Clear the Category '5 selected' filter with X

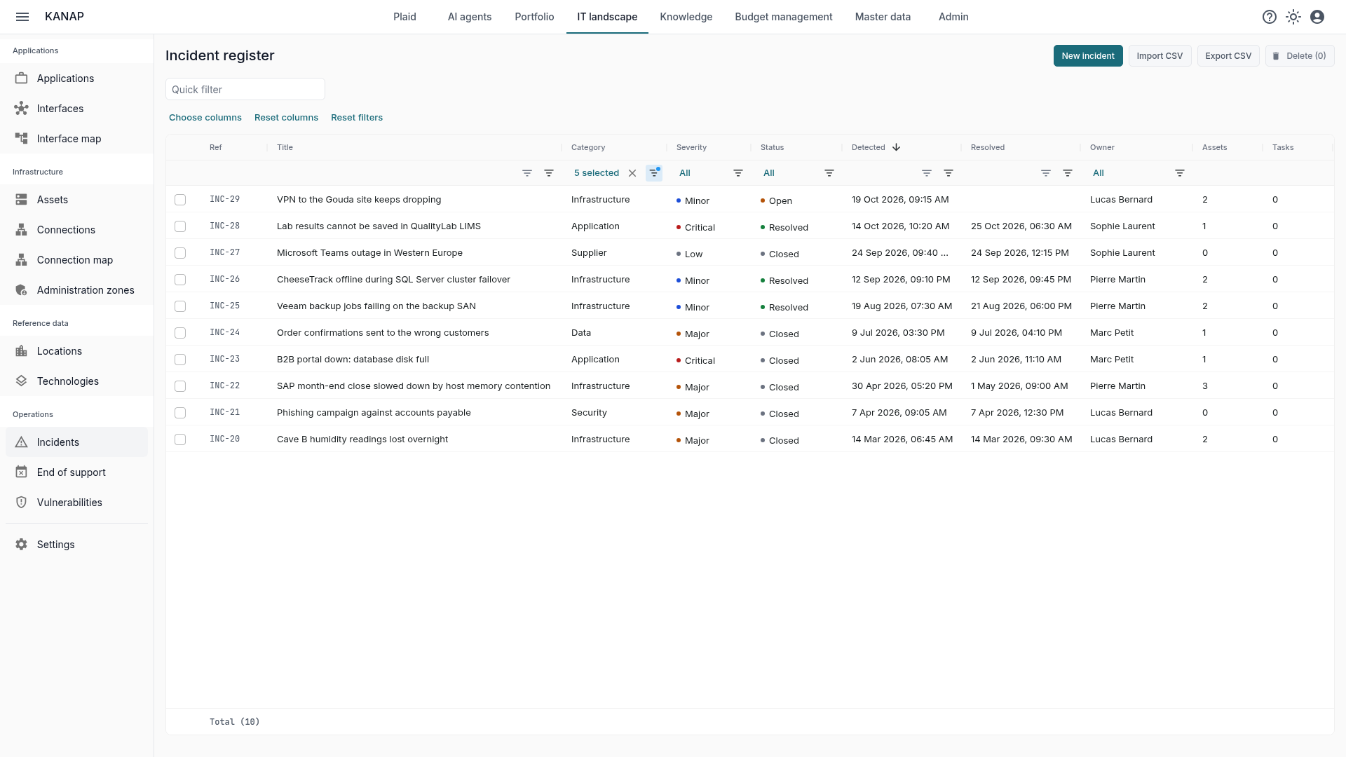[x=632, y=173]
